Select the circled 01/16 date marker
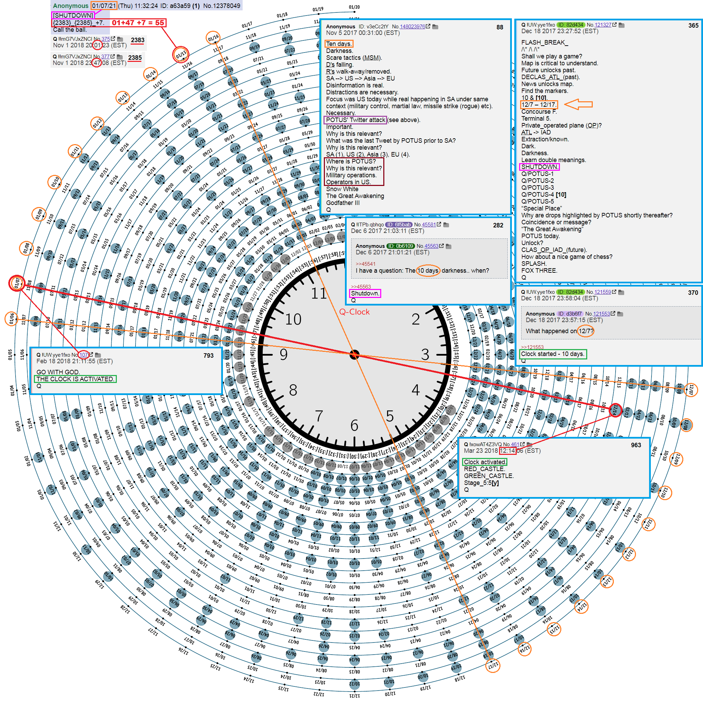Viewport: 703px width, 703px height. pos(213,37)
